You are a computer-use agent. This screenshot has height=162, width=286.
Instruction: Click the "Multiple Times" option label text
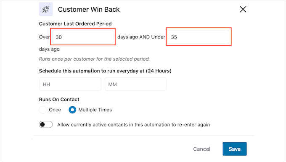point(95,110)
